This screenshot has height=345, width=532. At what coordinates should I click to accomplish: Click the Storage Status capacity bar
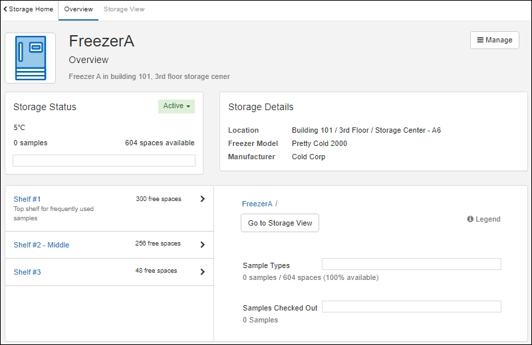(x=104, y=161)
